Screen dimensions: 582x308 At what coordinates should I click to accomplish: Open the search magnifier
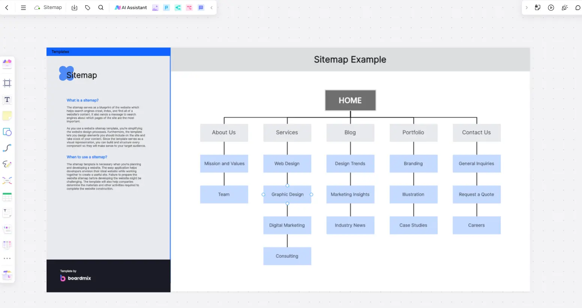(x=101, y=7)
